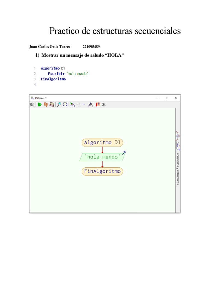210x281 pixels.
Task: Click the blue output arrow on the write block
Action: point(124,153)
